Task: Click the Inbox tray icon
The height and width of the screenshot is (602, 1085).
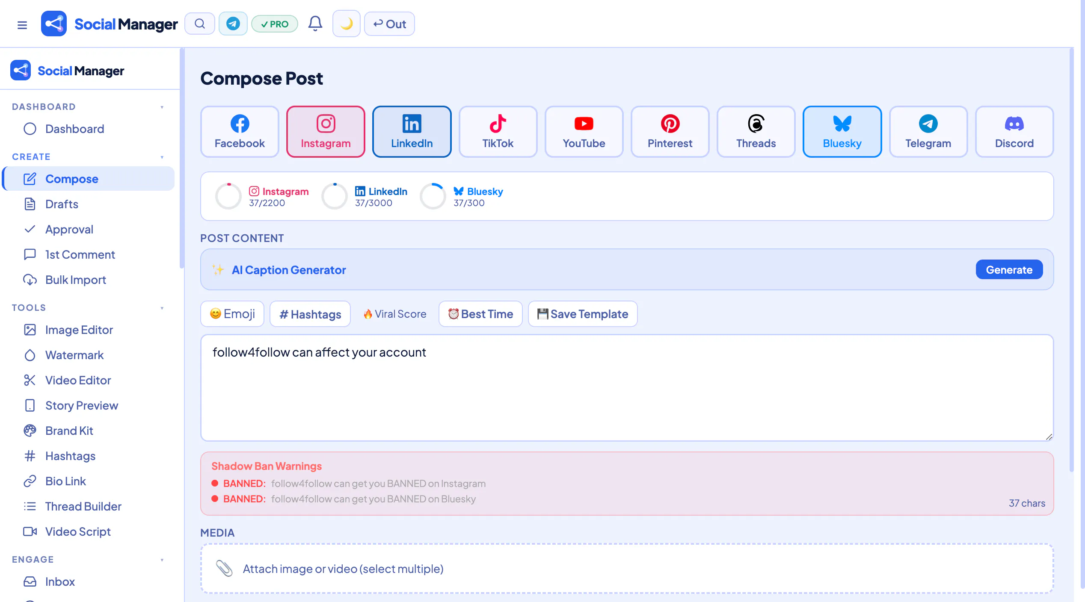Action: (30, 581)
